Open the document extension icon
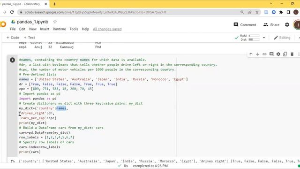 (x=266, y=12)
